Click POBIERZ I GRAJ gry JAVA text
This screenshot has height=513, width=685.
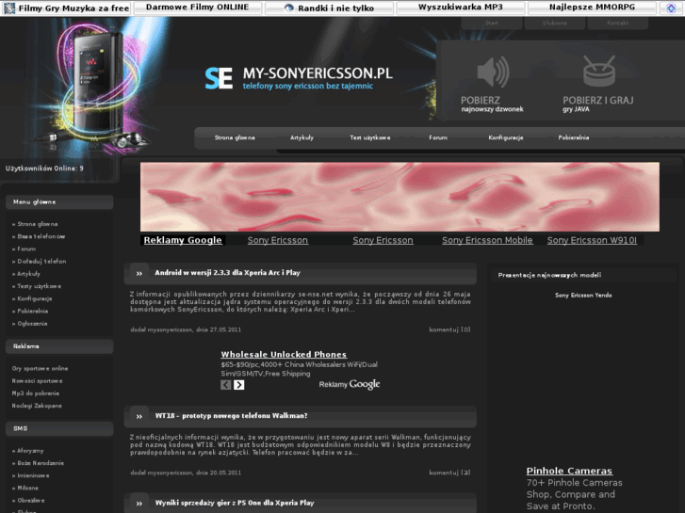click(598, 104)
